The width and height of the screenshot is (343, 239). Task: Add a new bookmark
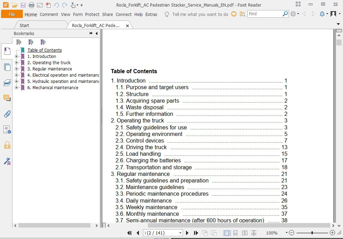point(30,42)
